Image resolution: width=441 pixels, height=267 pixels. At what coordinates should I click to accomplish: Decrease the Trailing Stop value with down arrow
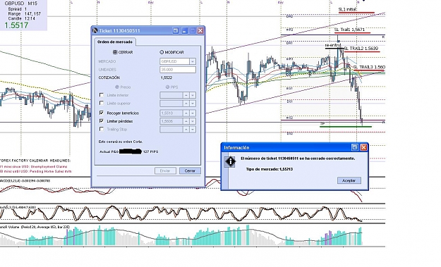coord(193,130)
